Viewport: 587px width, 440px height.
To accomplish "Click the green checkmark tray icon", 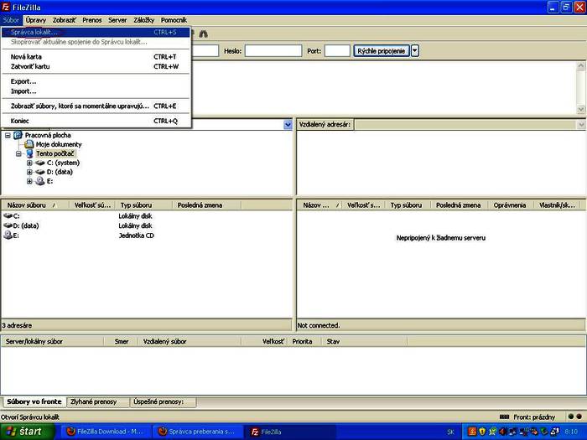I will (492, 432).
